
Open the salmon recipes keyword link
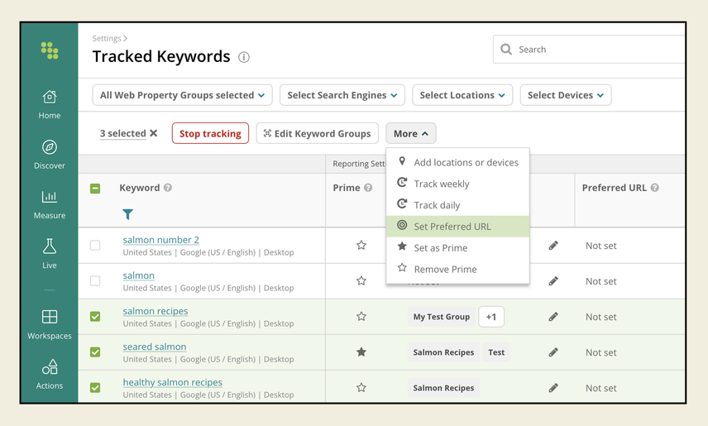155,311
